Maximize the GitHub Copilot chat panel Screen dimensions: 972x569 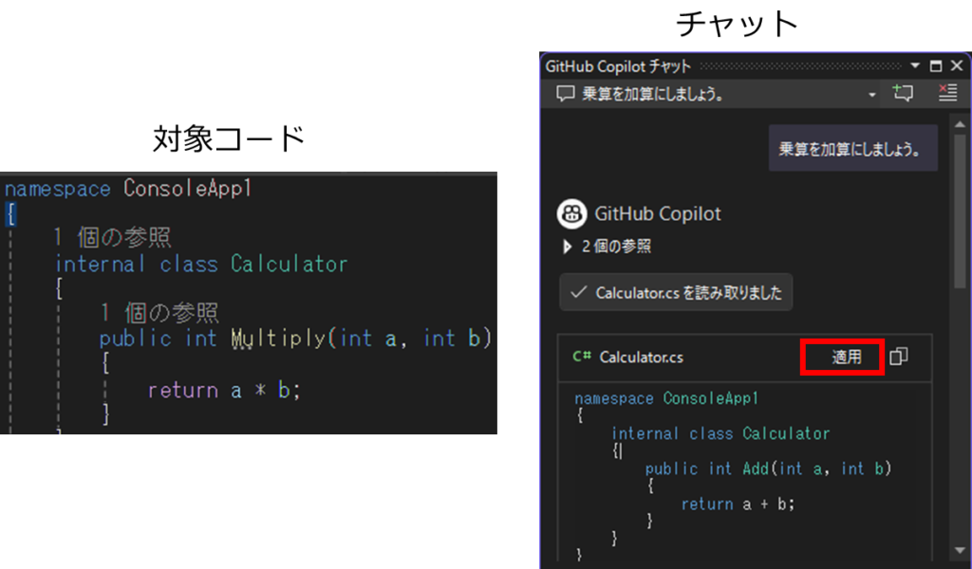coord(936,65)
